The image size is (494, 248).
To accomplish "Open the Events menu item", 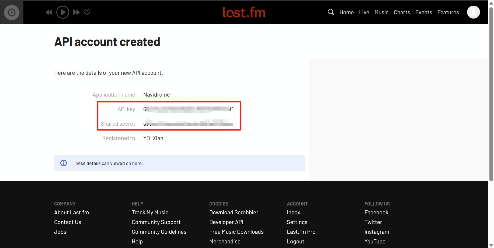I will click(x=423, y=12).
